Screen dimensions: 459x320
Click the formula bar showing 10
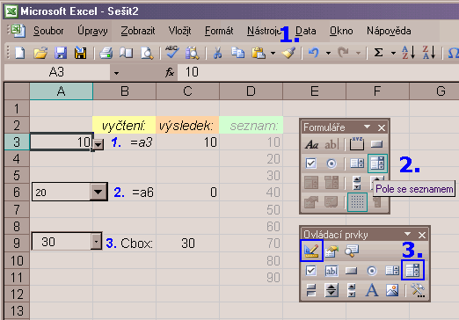[318, 72]
